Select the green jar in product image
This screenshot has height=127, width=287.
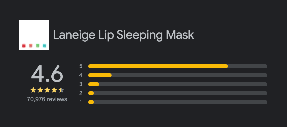pos(38,45)
